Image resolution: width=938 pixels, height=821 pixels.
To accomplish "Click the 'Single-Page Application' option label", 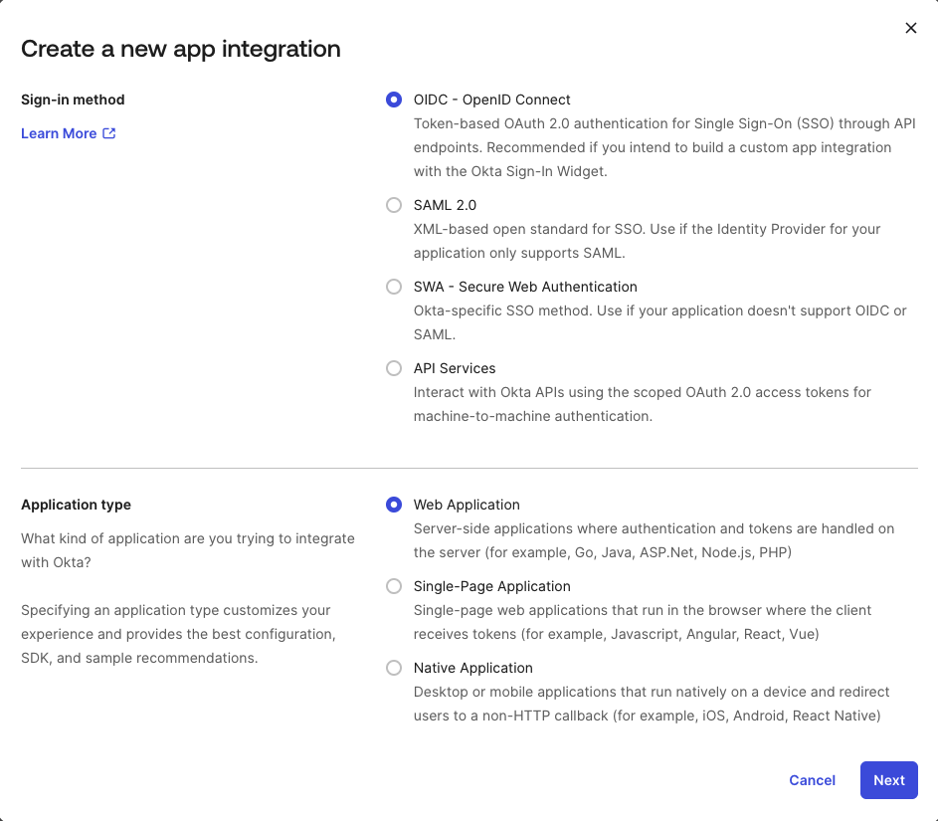I will (491, 586).
